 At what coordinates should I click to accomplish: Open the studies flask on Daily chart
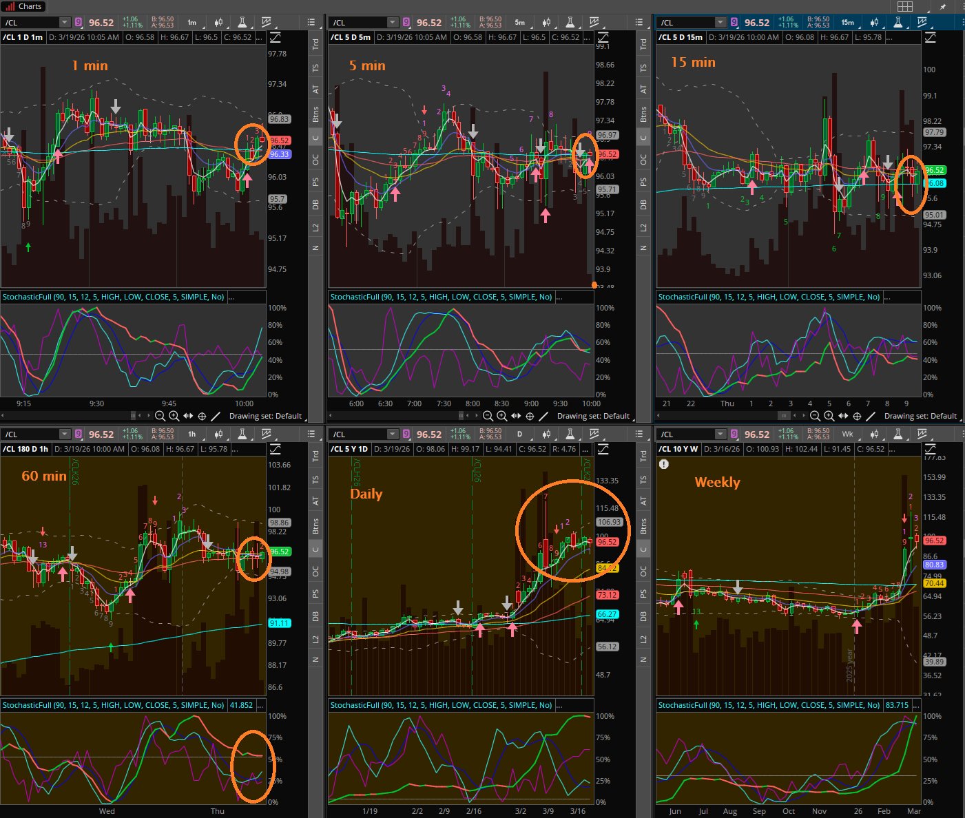570,434
